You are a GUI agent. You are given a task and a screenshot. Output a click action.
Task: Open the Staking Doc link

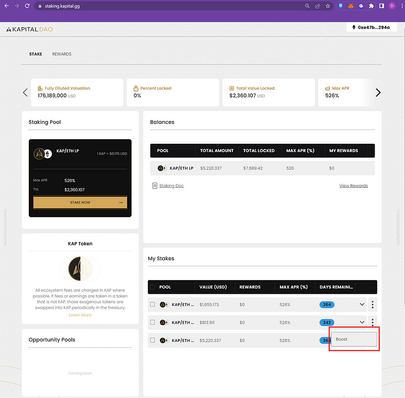tap(171, 186)
